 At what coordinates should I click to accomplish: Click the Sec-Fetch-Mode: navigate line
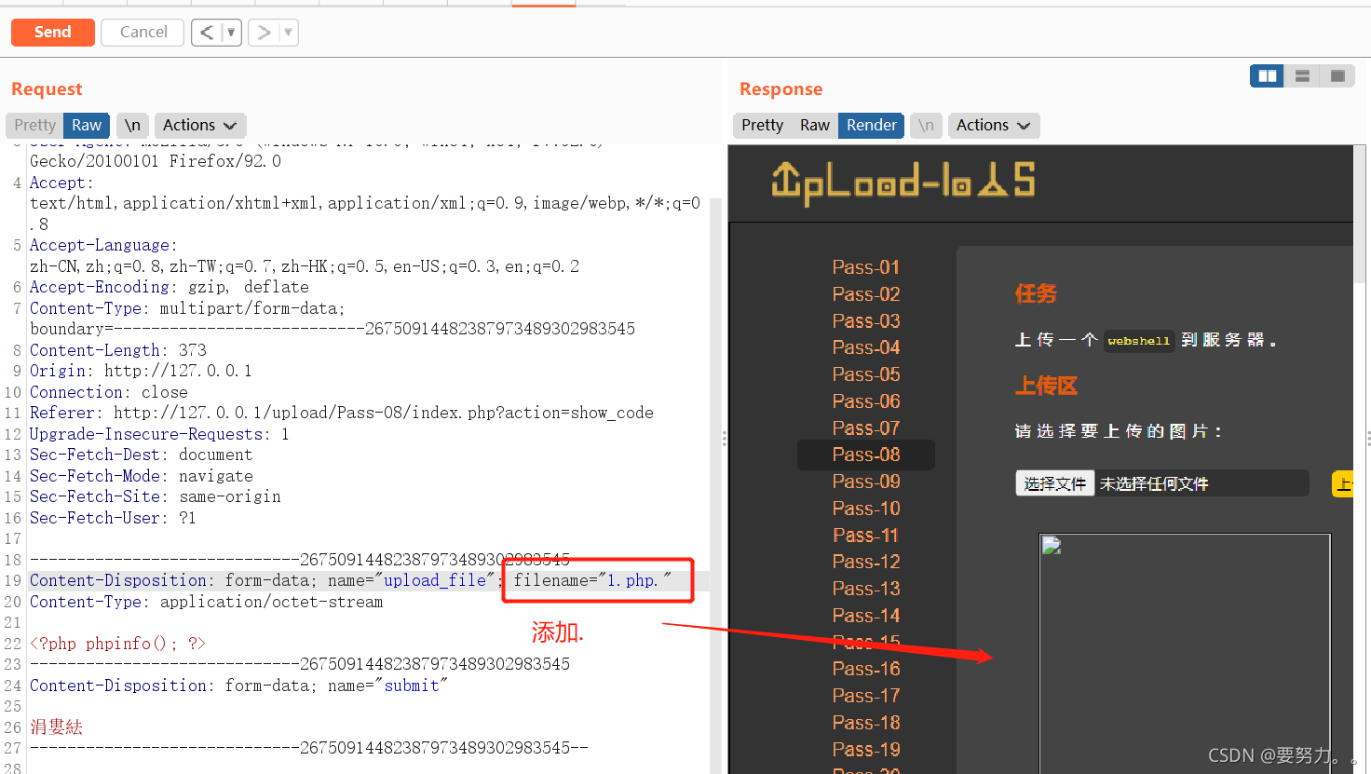coord(142,476)
